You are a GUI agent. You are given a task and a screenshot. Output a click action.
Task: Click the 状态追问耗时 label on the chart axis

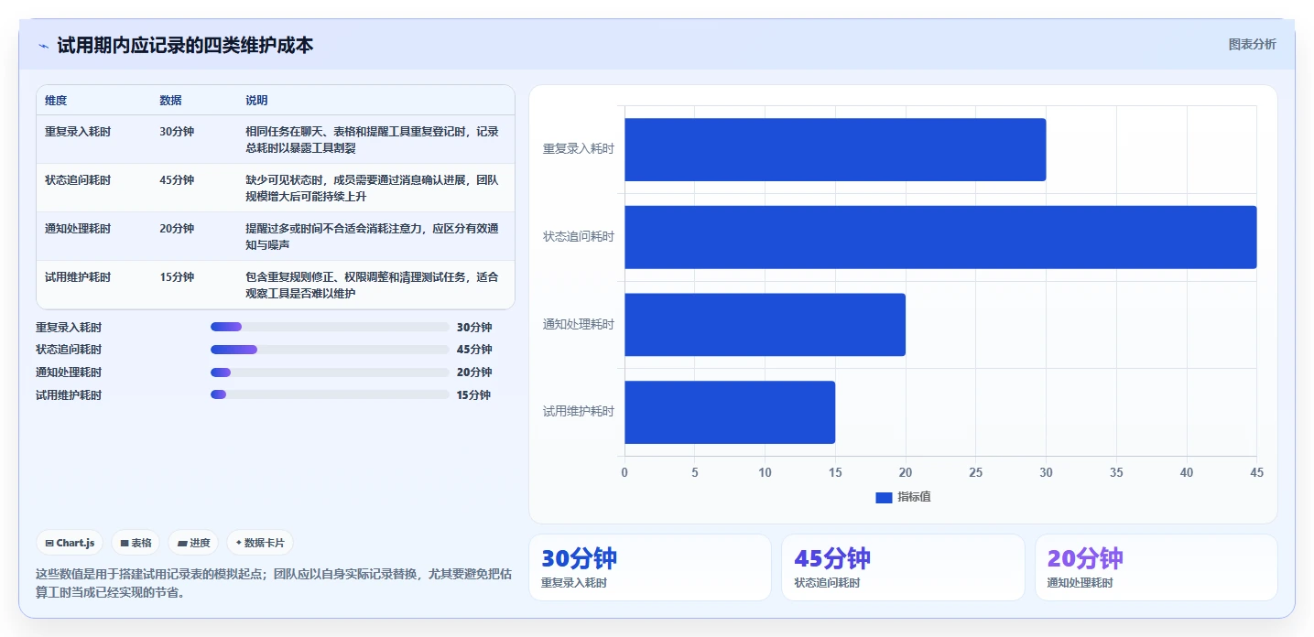579,236
